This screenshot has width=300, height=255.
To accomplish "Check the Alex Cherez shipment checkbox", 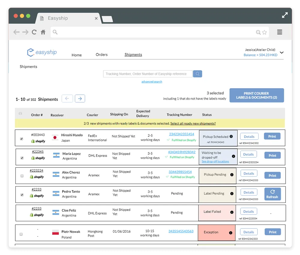I will (x=22, y=176).
